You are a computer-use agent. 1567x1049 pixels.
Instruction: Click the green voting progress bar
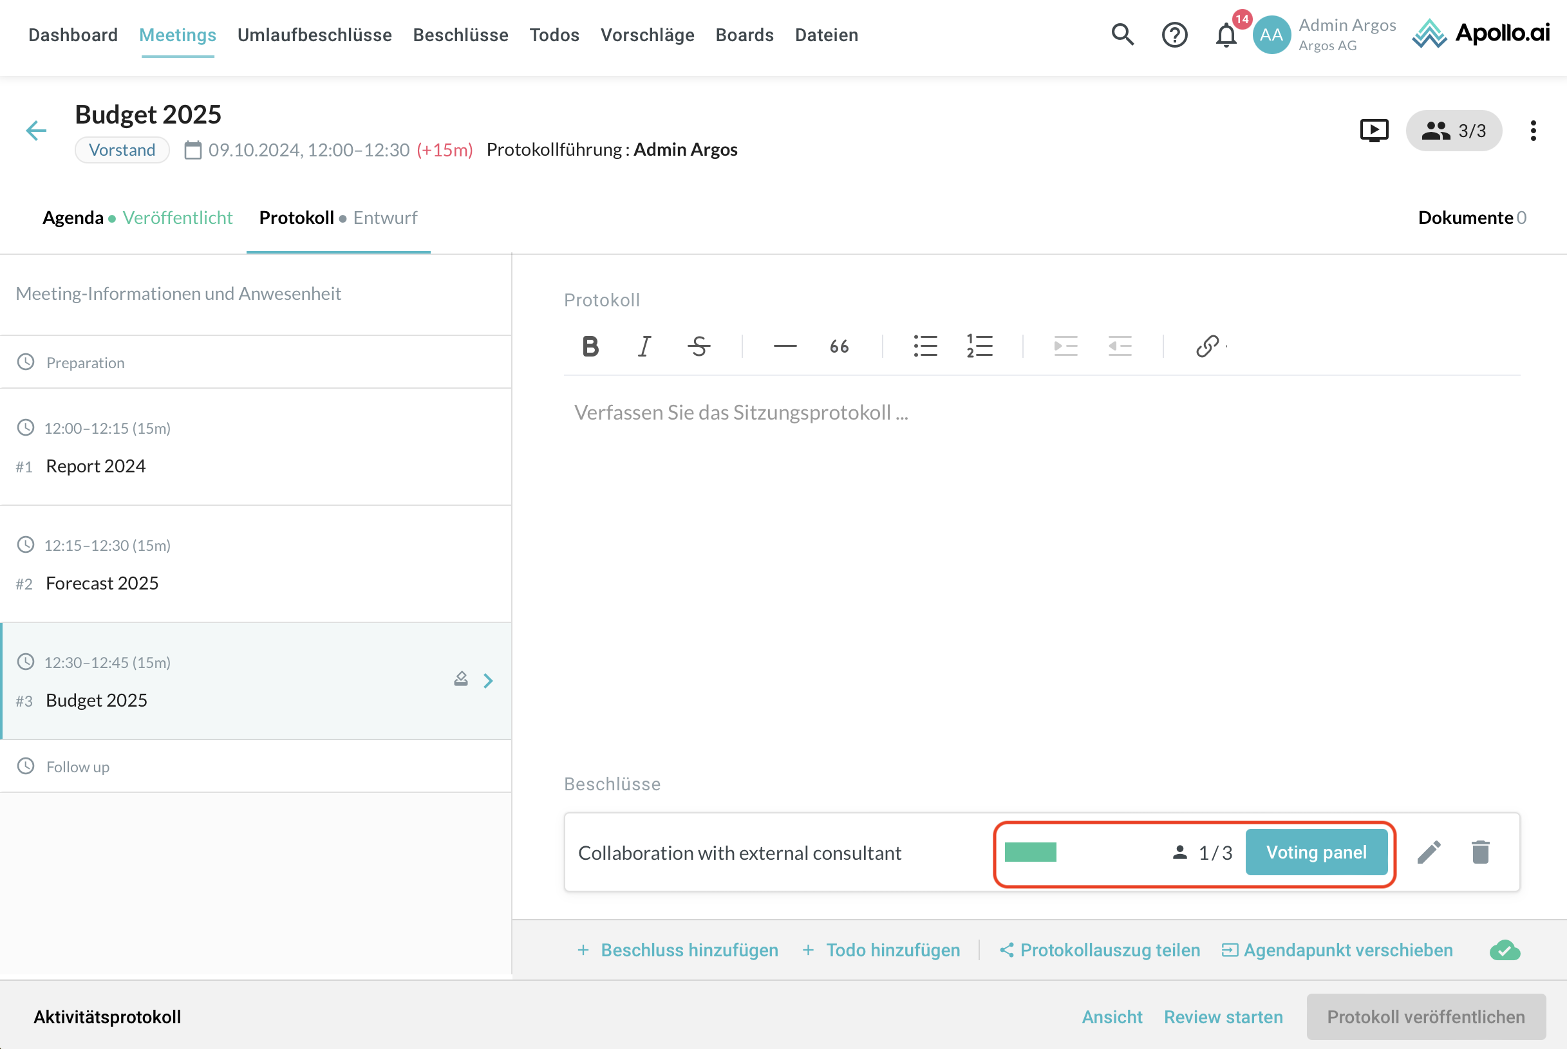1030,852
